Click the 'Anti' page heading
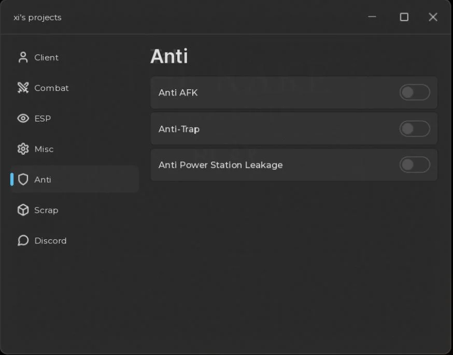 169,56
